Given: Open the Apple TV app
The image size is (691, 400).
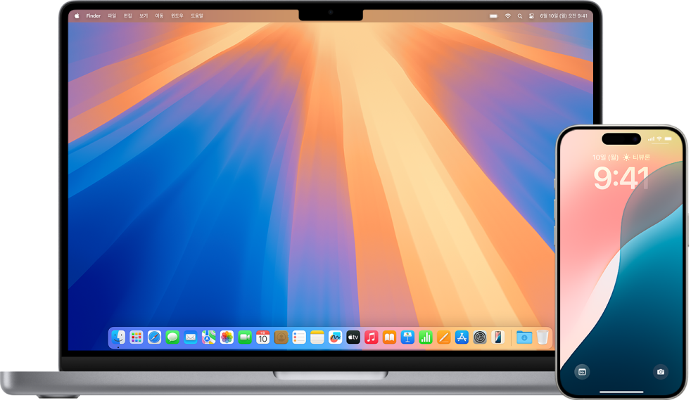Looking at the screenshot, I should click(353, 337).
